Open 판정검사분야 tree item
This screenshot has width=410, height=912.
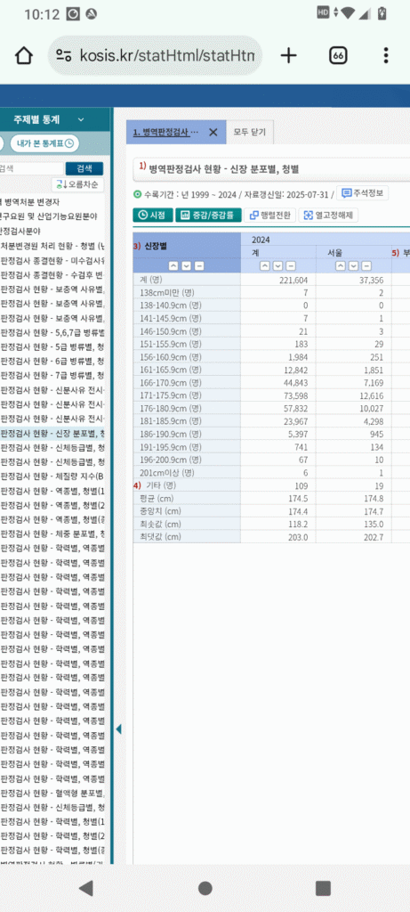coord(21,231)
